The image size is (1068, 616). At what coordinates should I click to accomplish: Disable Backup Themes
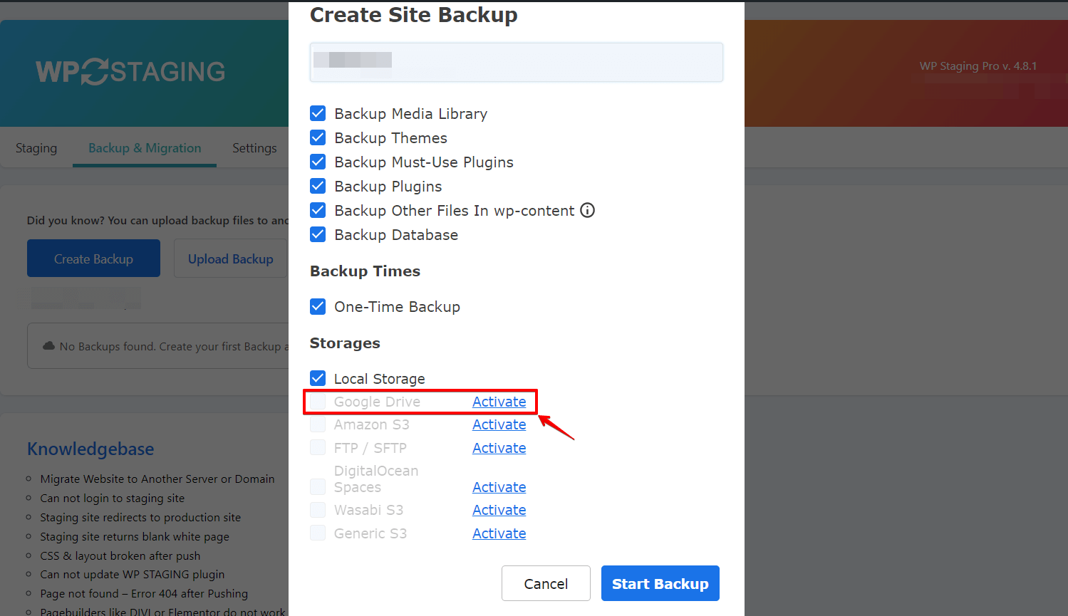pyautogui.click(x=317, y=137)
